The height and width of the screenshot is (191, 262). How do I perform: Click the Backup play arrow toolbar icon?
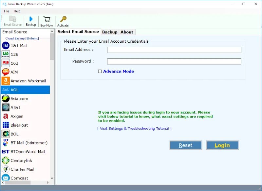[x=31, y=19]
